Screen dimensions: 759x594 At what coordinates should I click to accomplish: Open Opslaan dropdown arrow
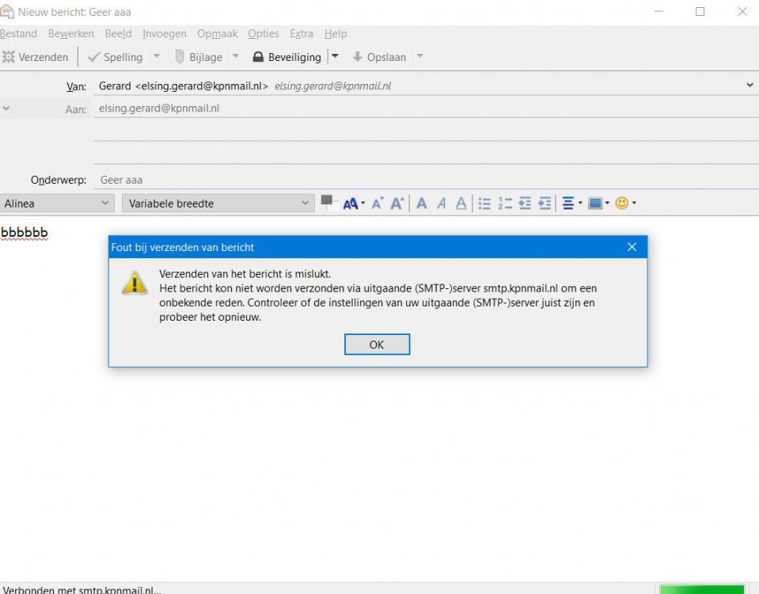click(420, 57)
